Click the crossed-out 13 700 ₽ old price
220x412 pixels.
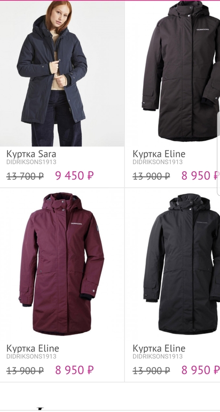click(25, 176)
